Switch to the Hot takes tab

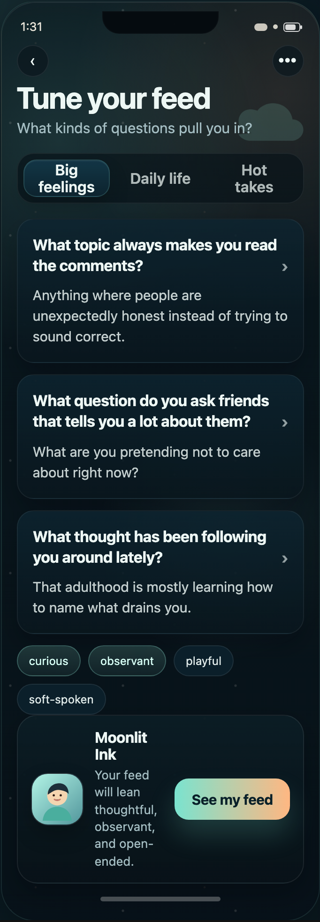click(254, 179)
